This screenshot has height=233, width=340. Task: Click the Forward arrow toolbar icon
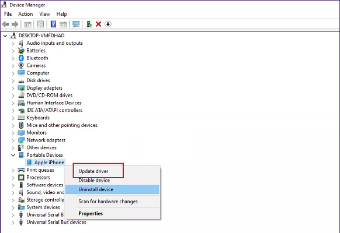point(15,24)
